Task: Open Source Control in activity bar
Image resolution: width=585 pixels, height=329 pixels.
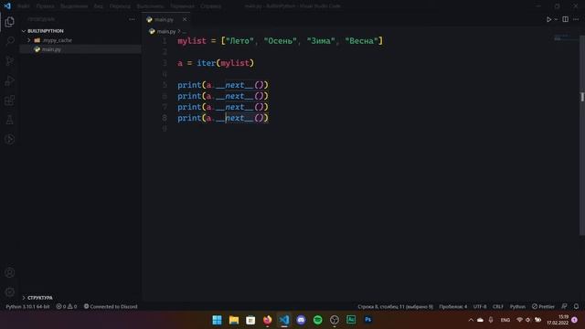Action: [x=10, y=61]
